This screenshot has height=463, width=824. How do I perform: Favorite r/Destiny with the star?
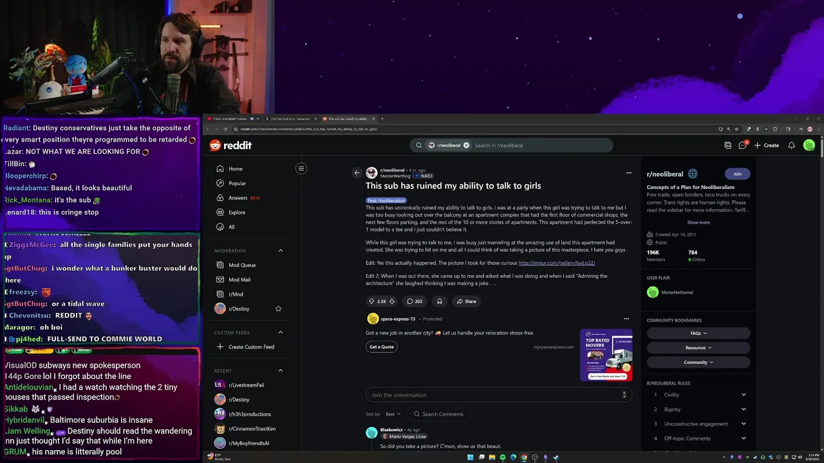click(279, 309)
